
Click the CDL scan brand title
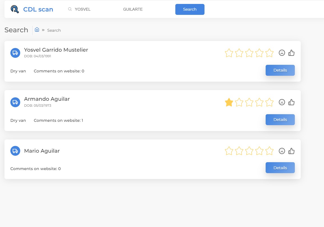38,9
